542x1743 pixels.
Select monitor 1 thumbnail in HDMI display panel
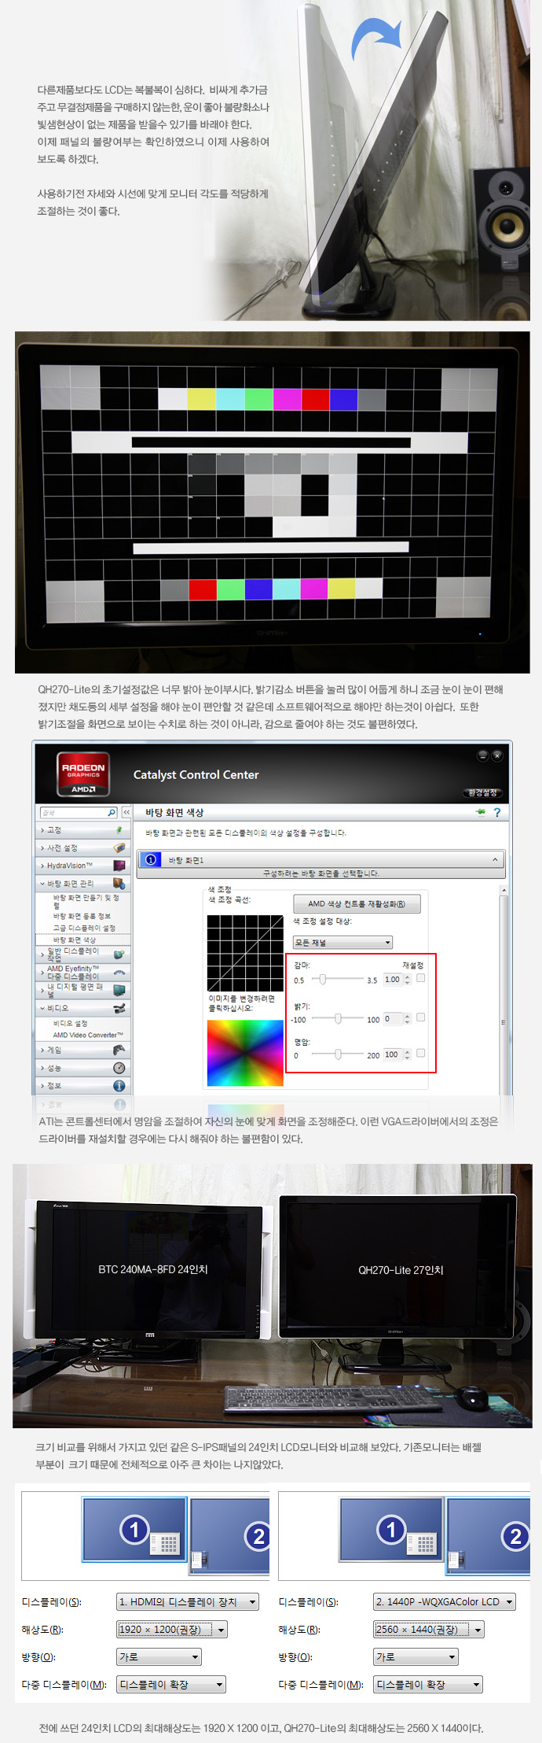click(134, 1529)
